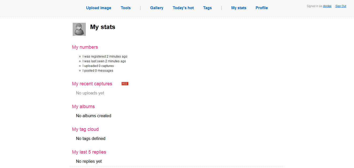Viewport: 354px width, 168px height.
Task: Open the Tools menu item
Action: (x=126, y=8)
